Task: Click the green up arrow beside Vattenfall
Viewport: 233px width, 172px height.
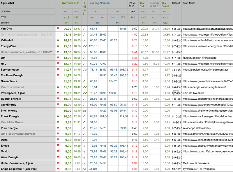Action: pos(58,40)
